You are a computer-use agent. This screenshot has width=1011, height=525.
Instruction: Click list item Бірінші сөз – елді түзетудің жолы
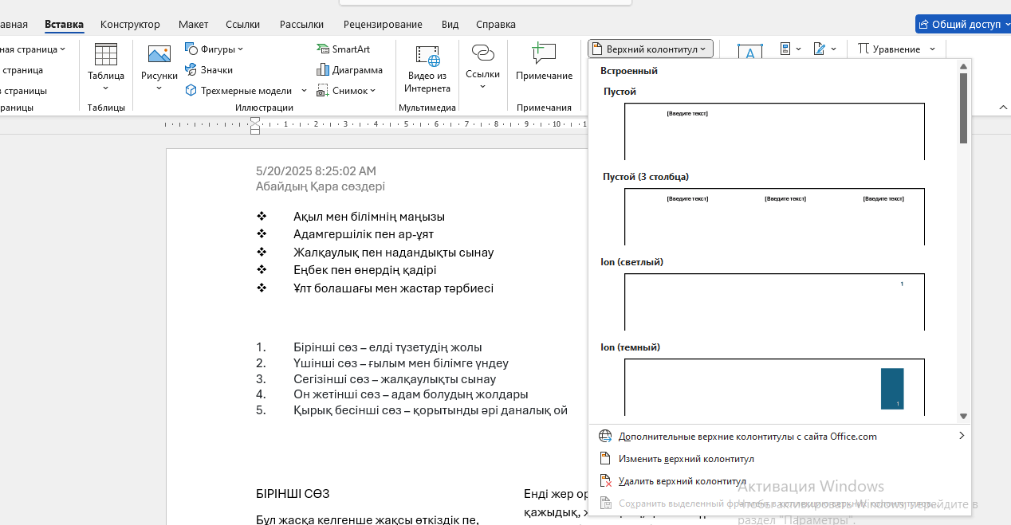pyautogui.click(x=387, y=347)
